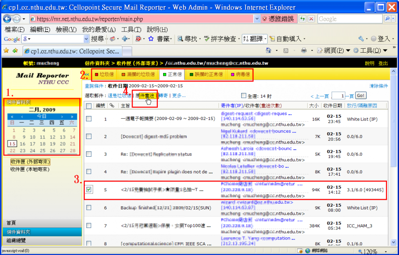
Task: Tick the checkbox for mail number 1
Action: click(x=89, y=119)
